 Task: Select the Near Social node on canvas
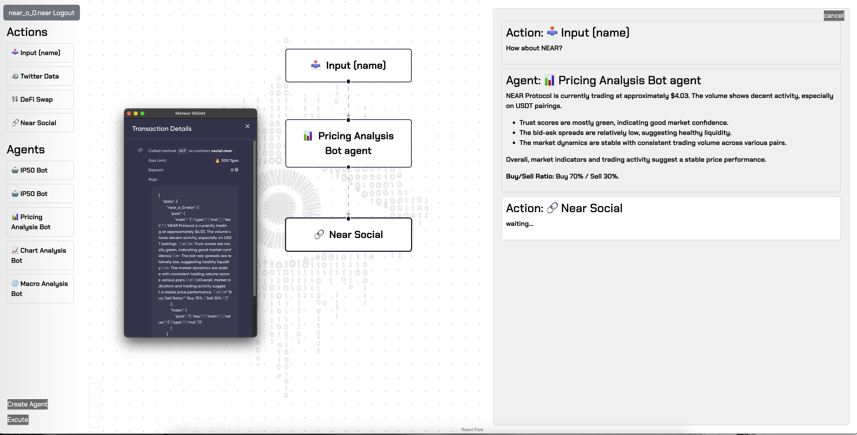click(x=348, y=235)
